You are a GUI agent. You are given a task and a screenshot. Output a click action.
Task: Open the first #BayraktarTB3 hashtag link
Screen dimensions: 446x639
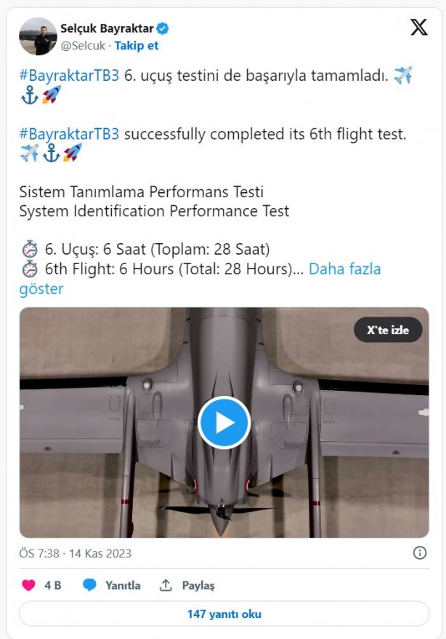point(70,75)
